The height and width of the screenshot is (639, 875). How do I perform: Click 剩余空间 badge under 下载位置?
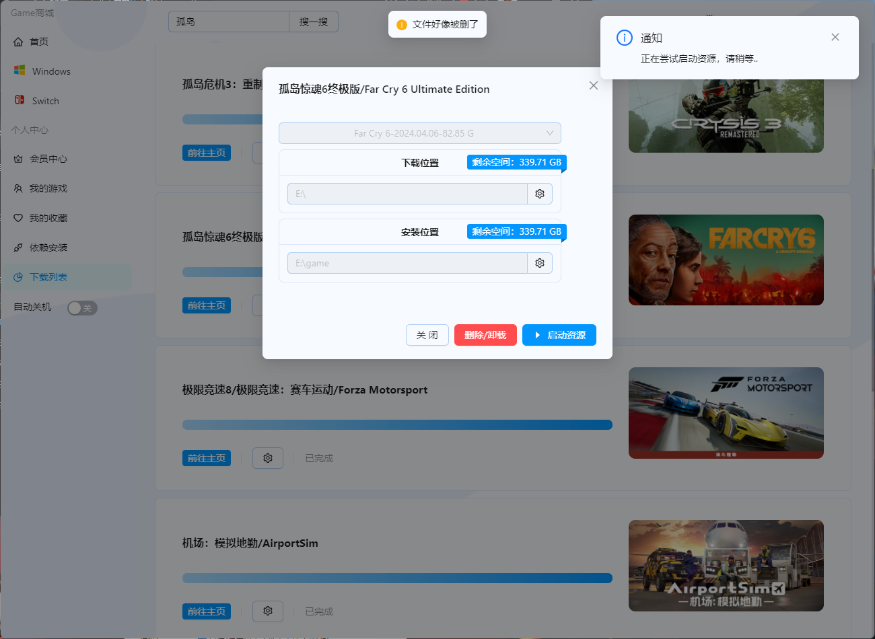516,162
